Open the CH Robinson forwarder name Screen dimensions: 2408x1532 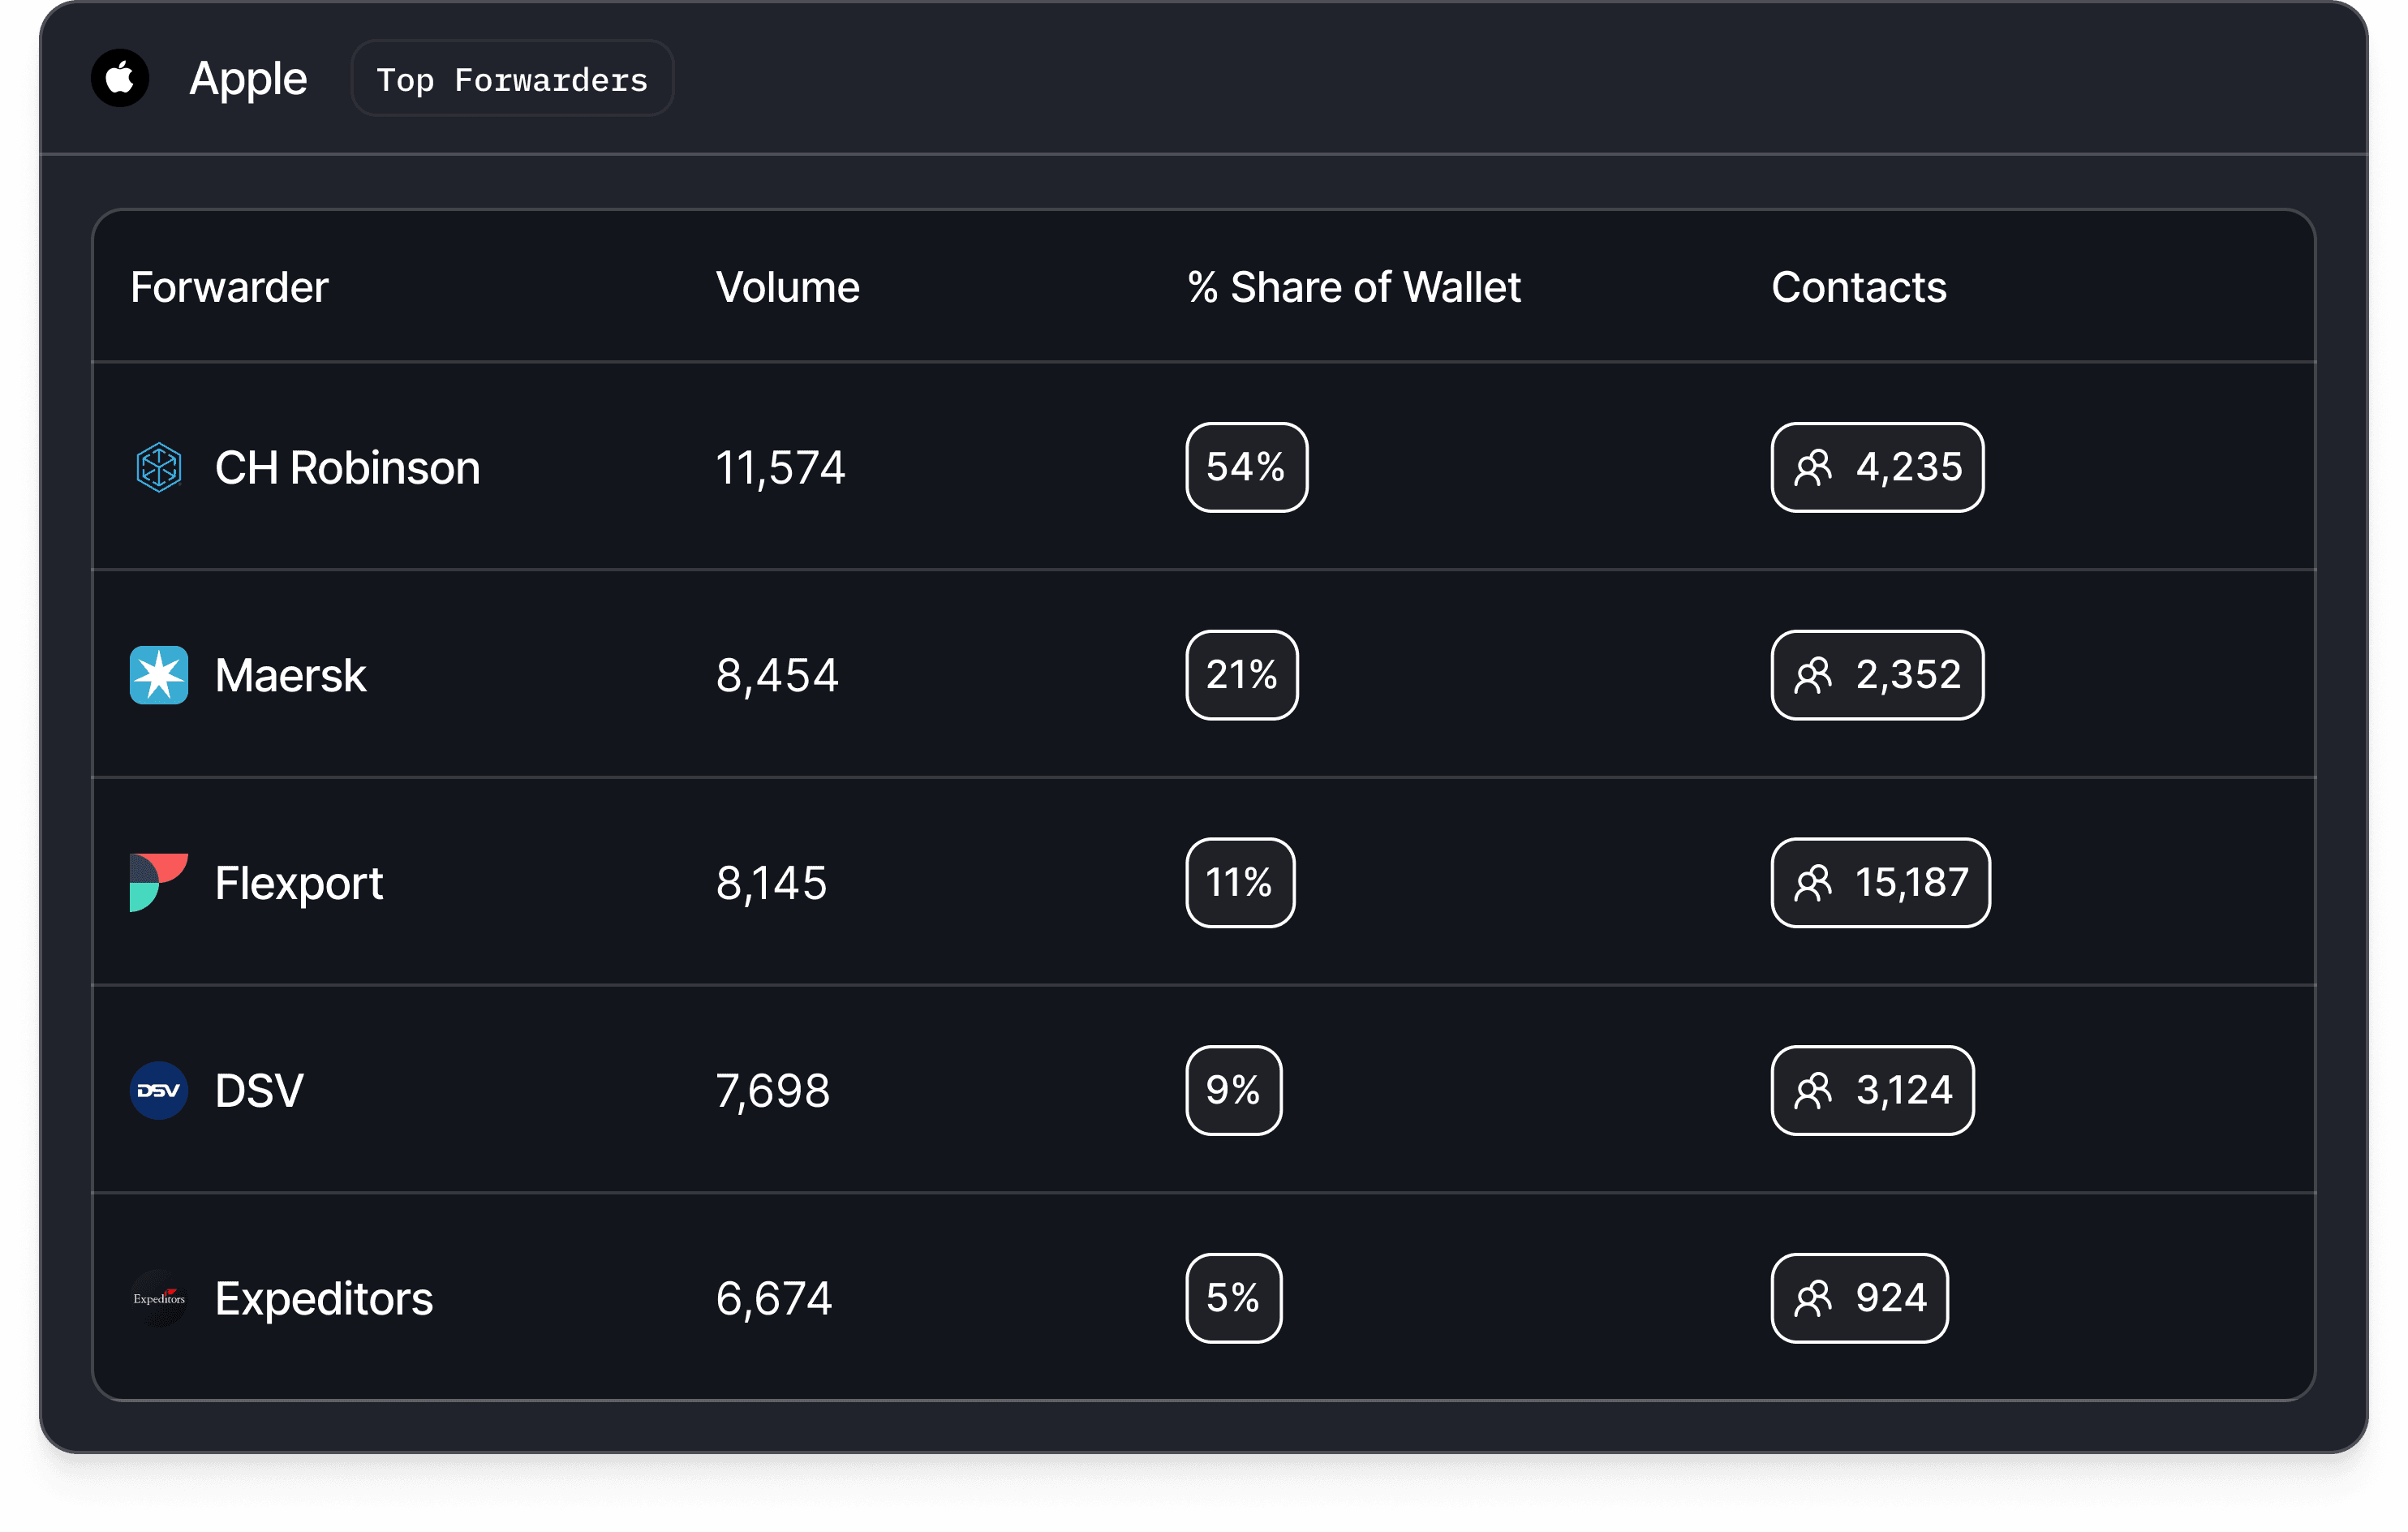click(x=347, y=467)
